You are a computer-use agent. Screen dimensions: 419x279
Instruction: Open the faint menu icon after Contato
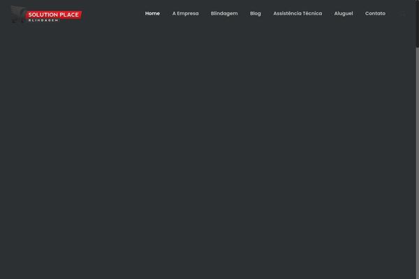tap(403, 14)
